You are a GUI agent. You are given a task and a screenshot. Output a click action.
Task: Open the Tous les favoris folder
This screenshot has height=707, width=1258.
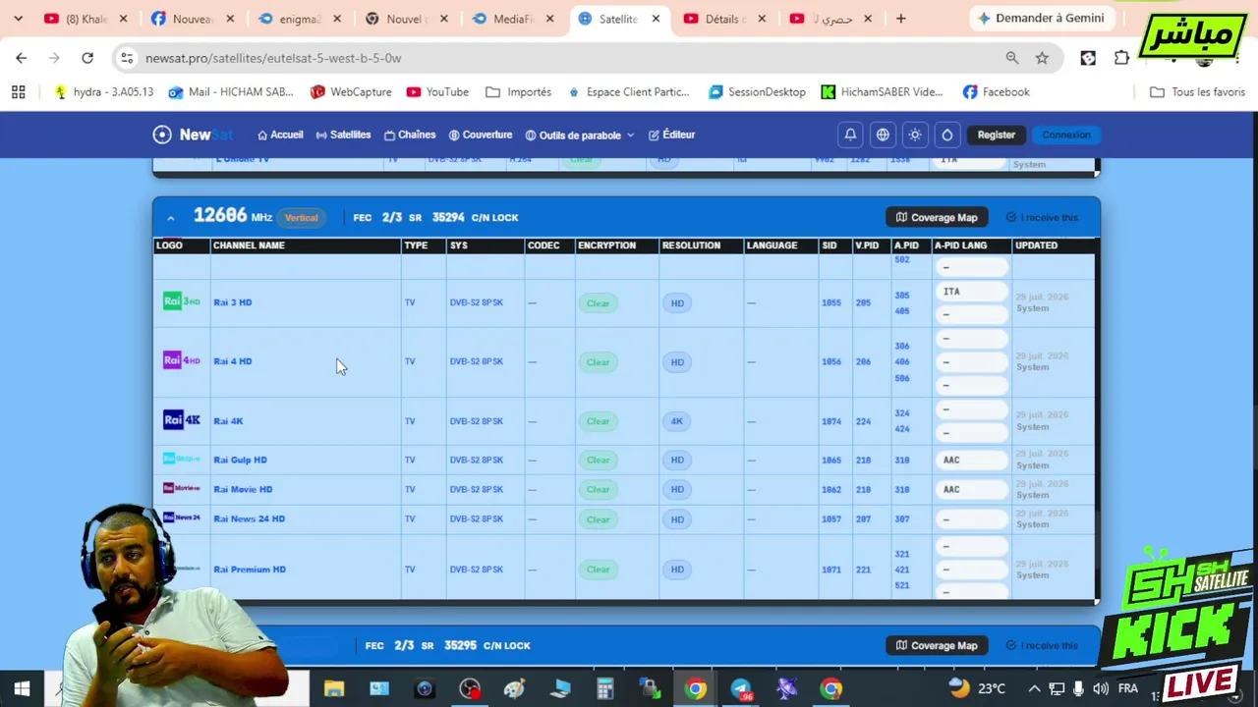[1197, 91]
